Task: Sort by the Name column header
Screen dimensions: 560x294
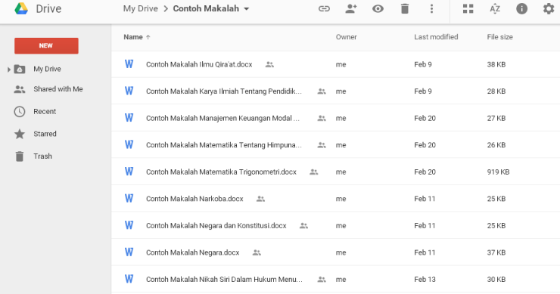Action: click(x=133, y=37)
